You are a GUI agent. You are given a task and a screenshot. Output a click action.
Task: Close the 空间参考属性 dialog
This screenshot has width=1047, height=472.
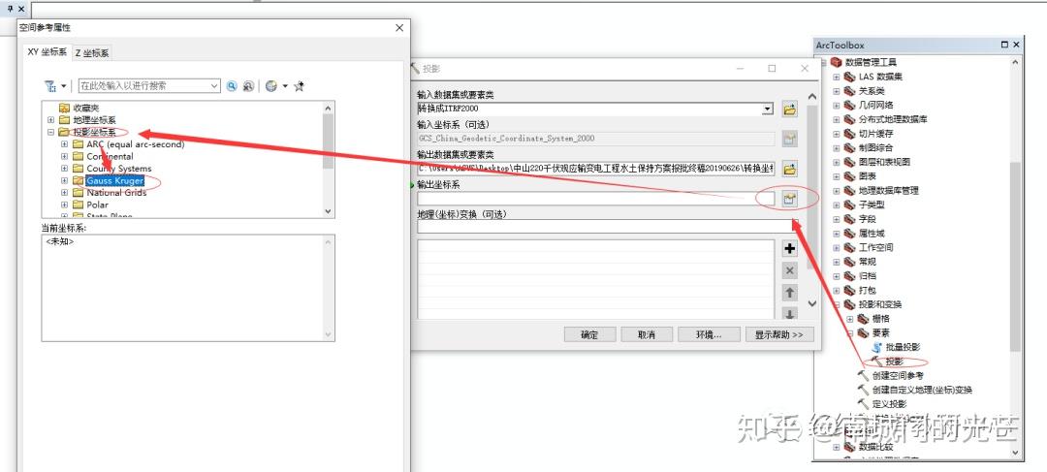(x=399, y=27)
